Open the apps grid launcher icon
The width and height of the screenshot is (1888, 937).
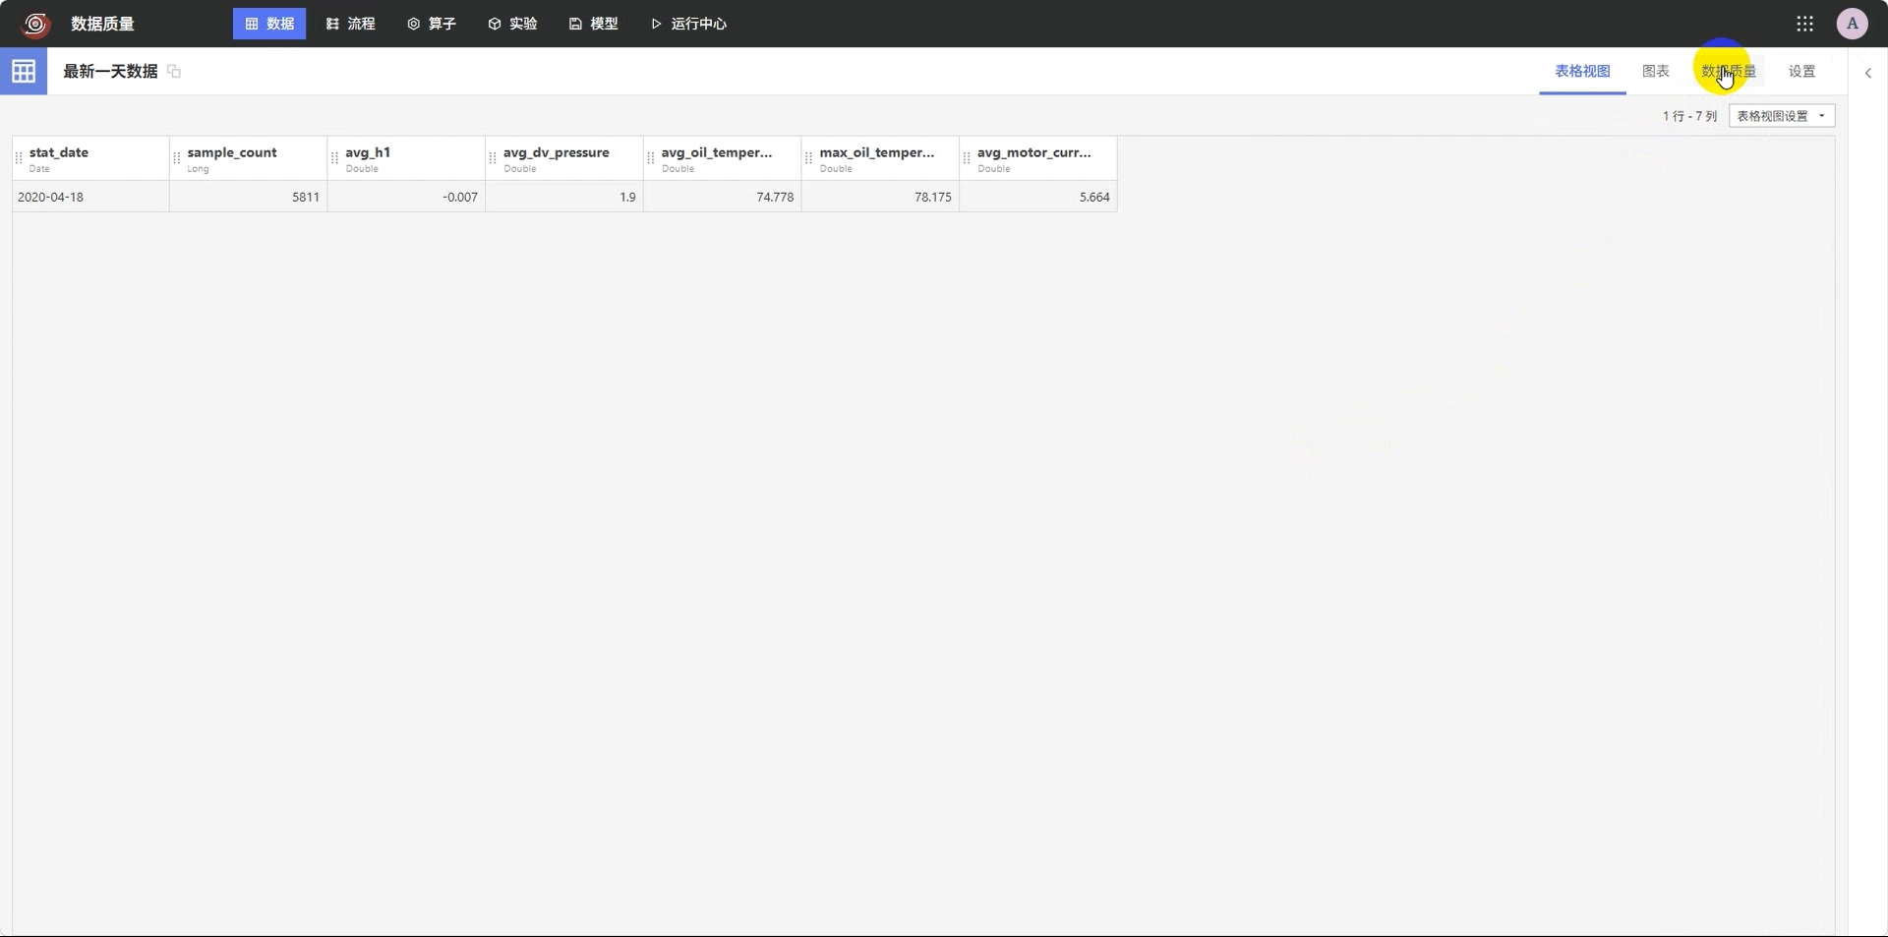pos(1804,24)
